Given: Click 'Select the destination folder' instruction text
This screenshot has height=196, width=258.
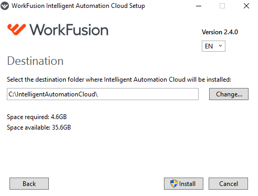Looking at the screenshot, I should (119, 80).
